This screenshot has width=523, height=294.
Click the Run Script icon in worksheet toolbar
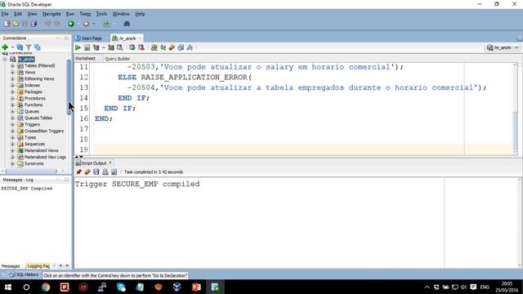87,47
